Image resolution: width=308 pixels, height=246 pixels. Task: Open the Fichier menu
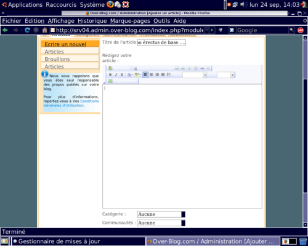12,21
